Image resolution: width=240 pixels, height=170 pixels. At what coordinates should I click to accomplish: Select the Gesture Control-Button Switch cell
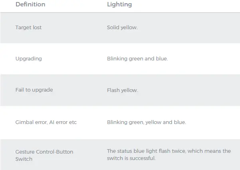click(x=44, y=155)
